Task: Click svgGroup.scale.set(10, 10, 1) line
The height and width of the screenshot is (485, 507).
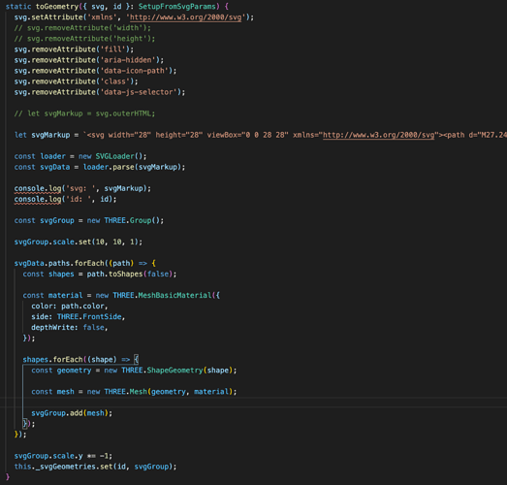Action: 79,242
